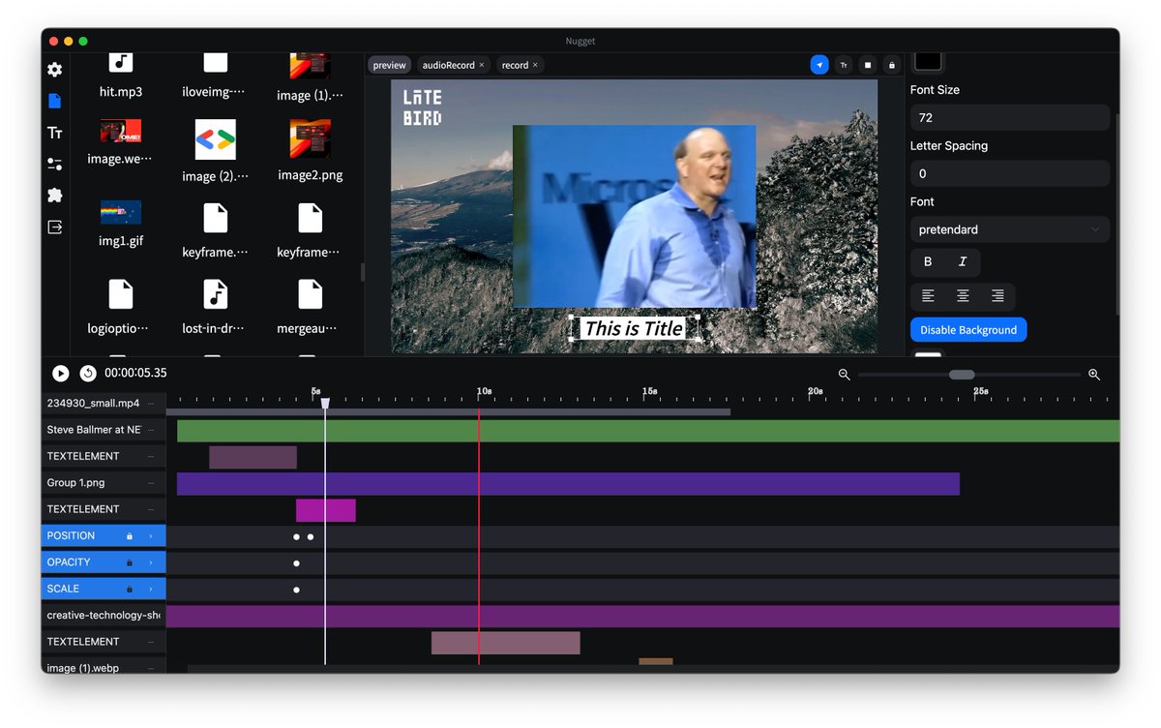The width and height of the screenshot is (1161, 728).
Task: Zoom out the timeline with magnifier minus
Action: pyautogui.click(x=844, y=375)
